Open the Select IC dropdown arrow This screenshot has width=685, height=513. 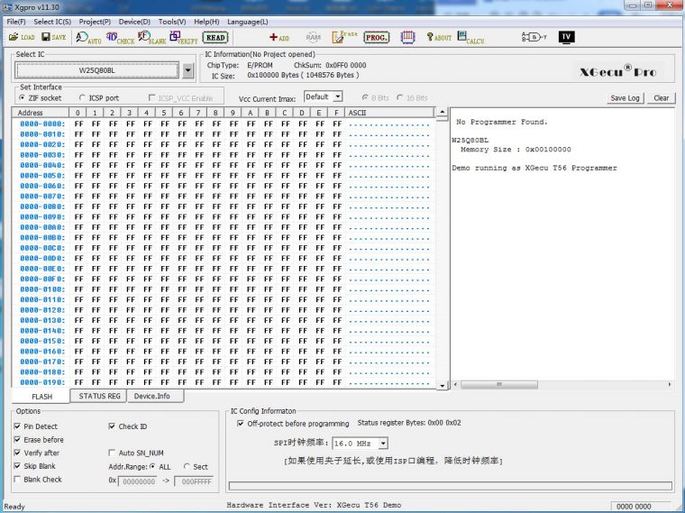tap(187, 70)
